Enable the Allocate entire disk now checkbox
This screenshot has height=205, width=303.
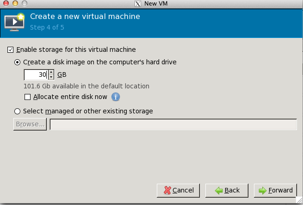[x=27, y=97]
